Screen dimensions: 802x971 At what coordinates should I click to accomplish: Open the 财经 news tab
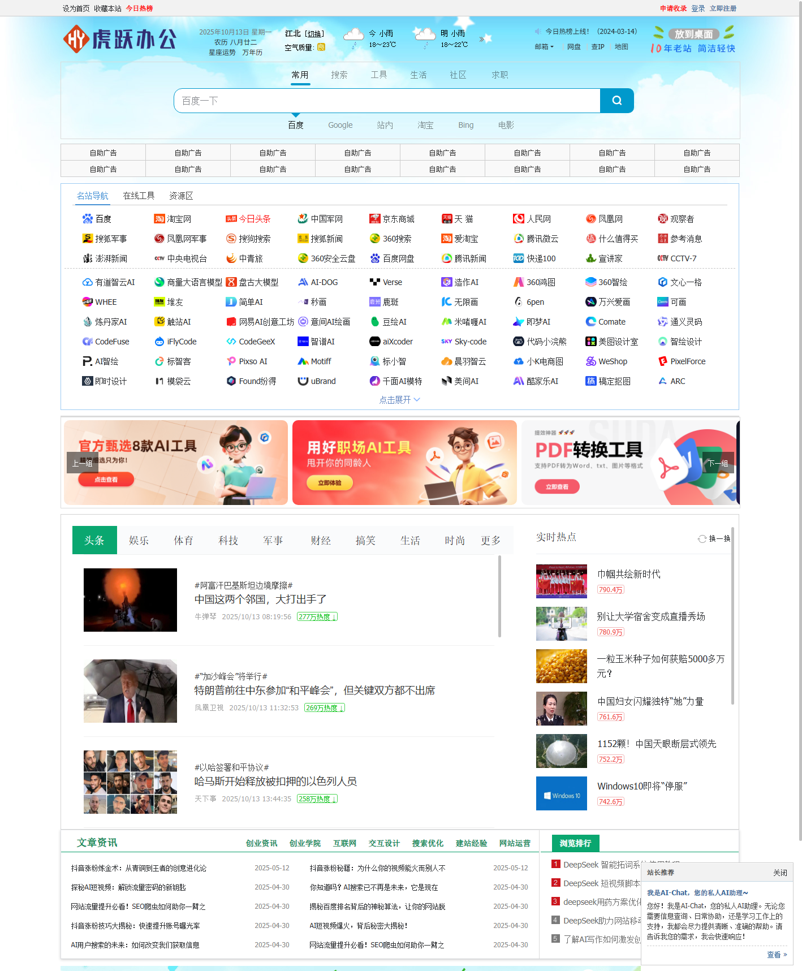321,540
